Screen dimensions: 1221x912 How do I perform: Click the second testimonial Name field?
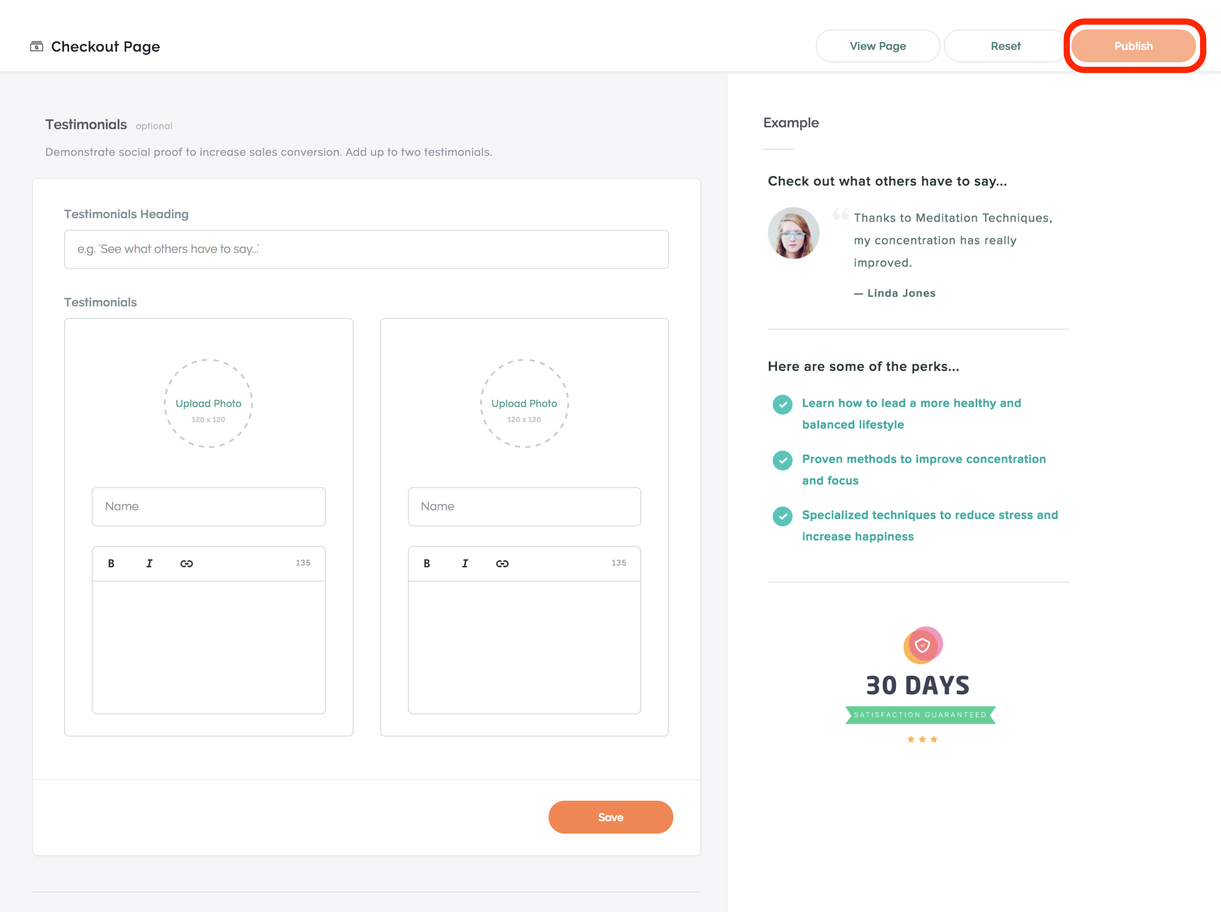coord(525,506)
